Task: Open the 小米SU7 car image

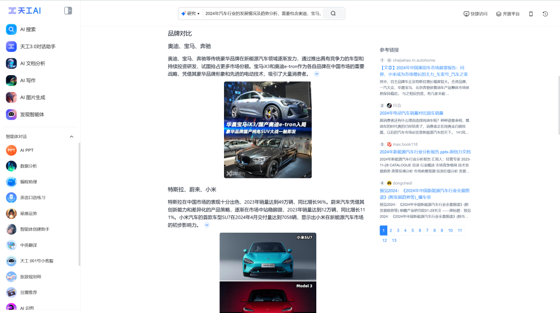Action: point(268,257)
